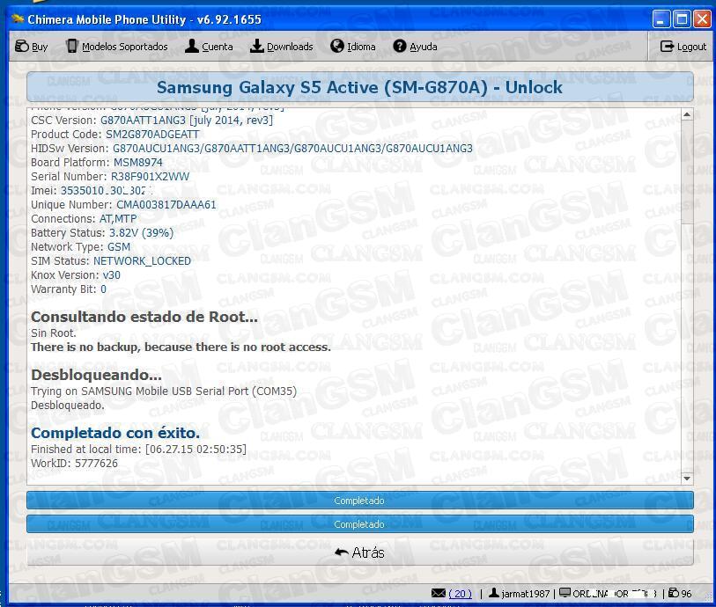The width and height of the screenshot is (716, 607).
Task: Minimize the Chimera window
Action: (661, 19)
